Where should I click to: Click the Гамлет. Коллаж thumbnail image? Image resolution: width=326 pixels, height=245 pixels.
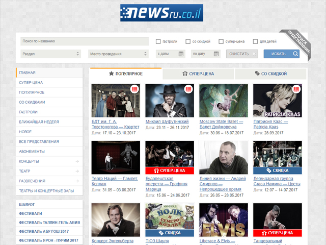116,158
